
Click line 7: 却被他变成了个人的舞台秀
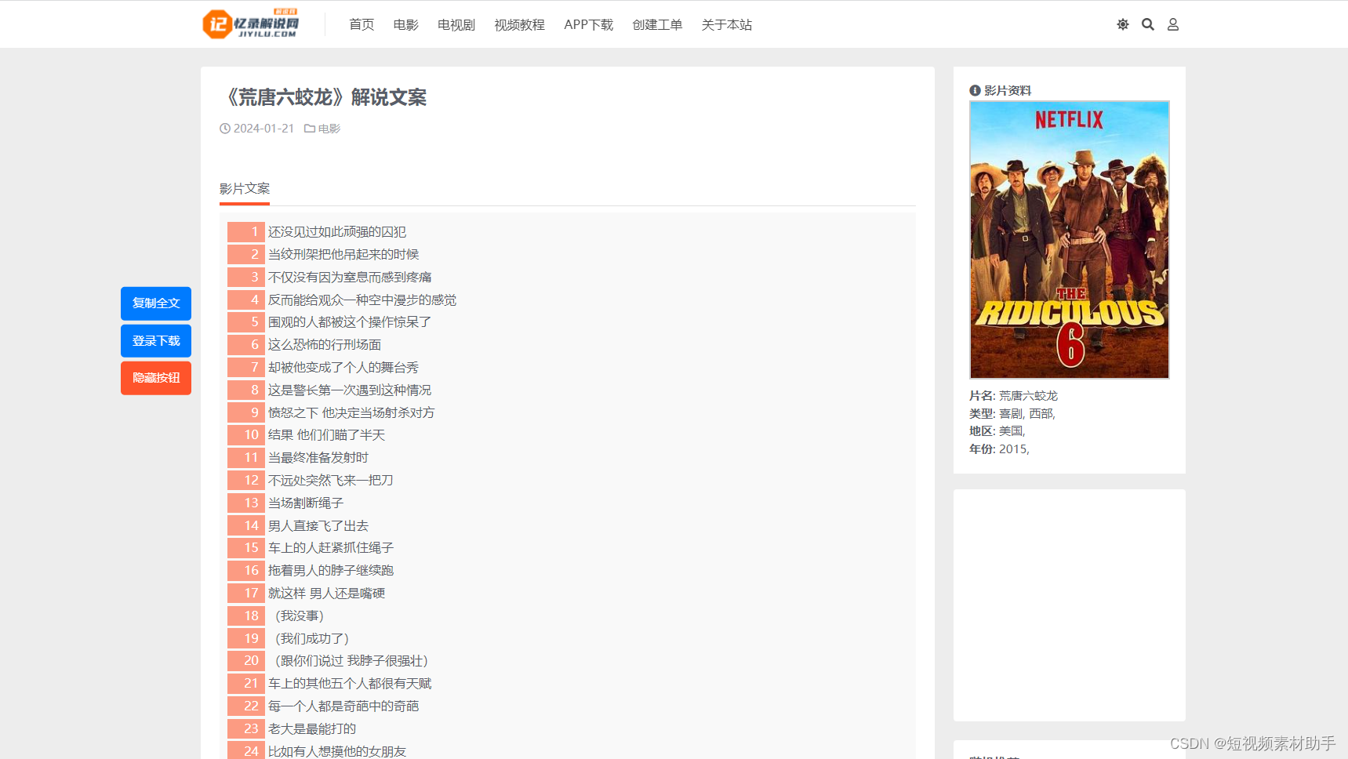343,368
